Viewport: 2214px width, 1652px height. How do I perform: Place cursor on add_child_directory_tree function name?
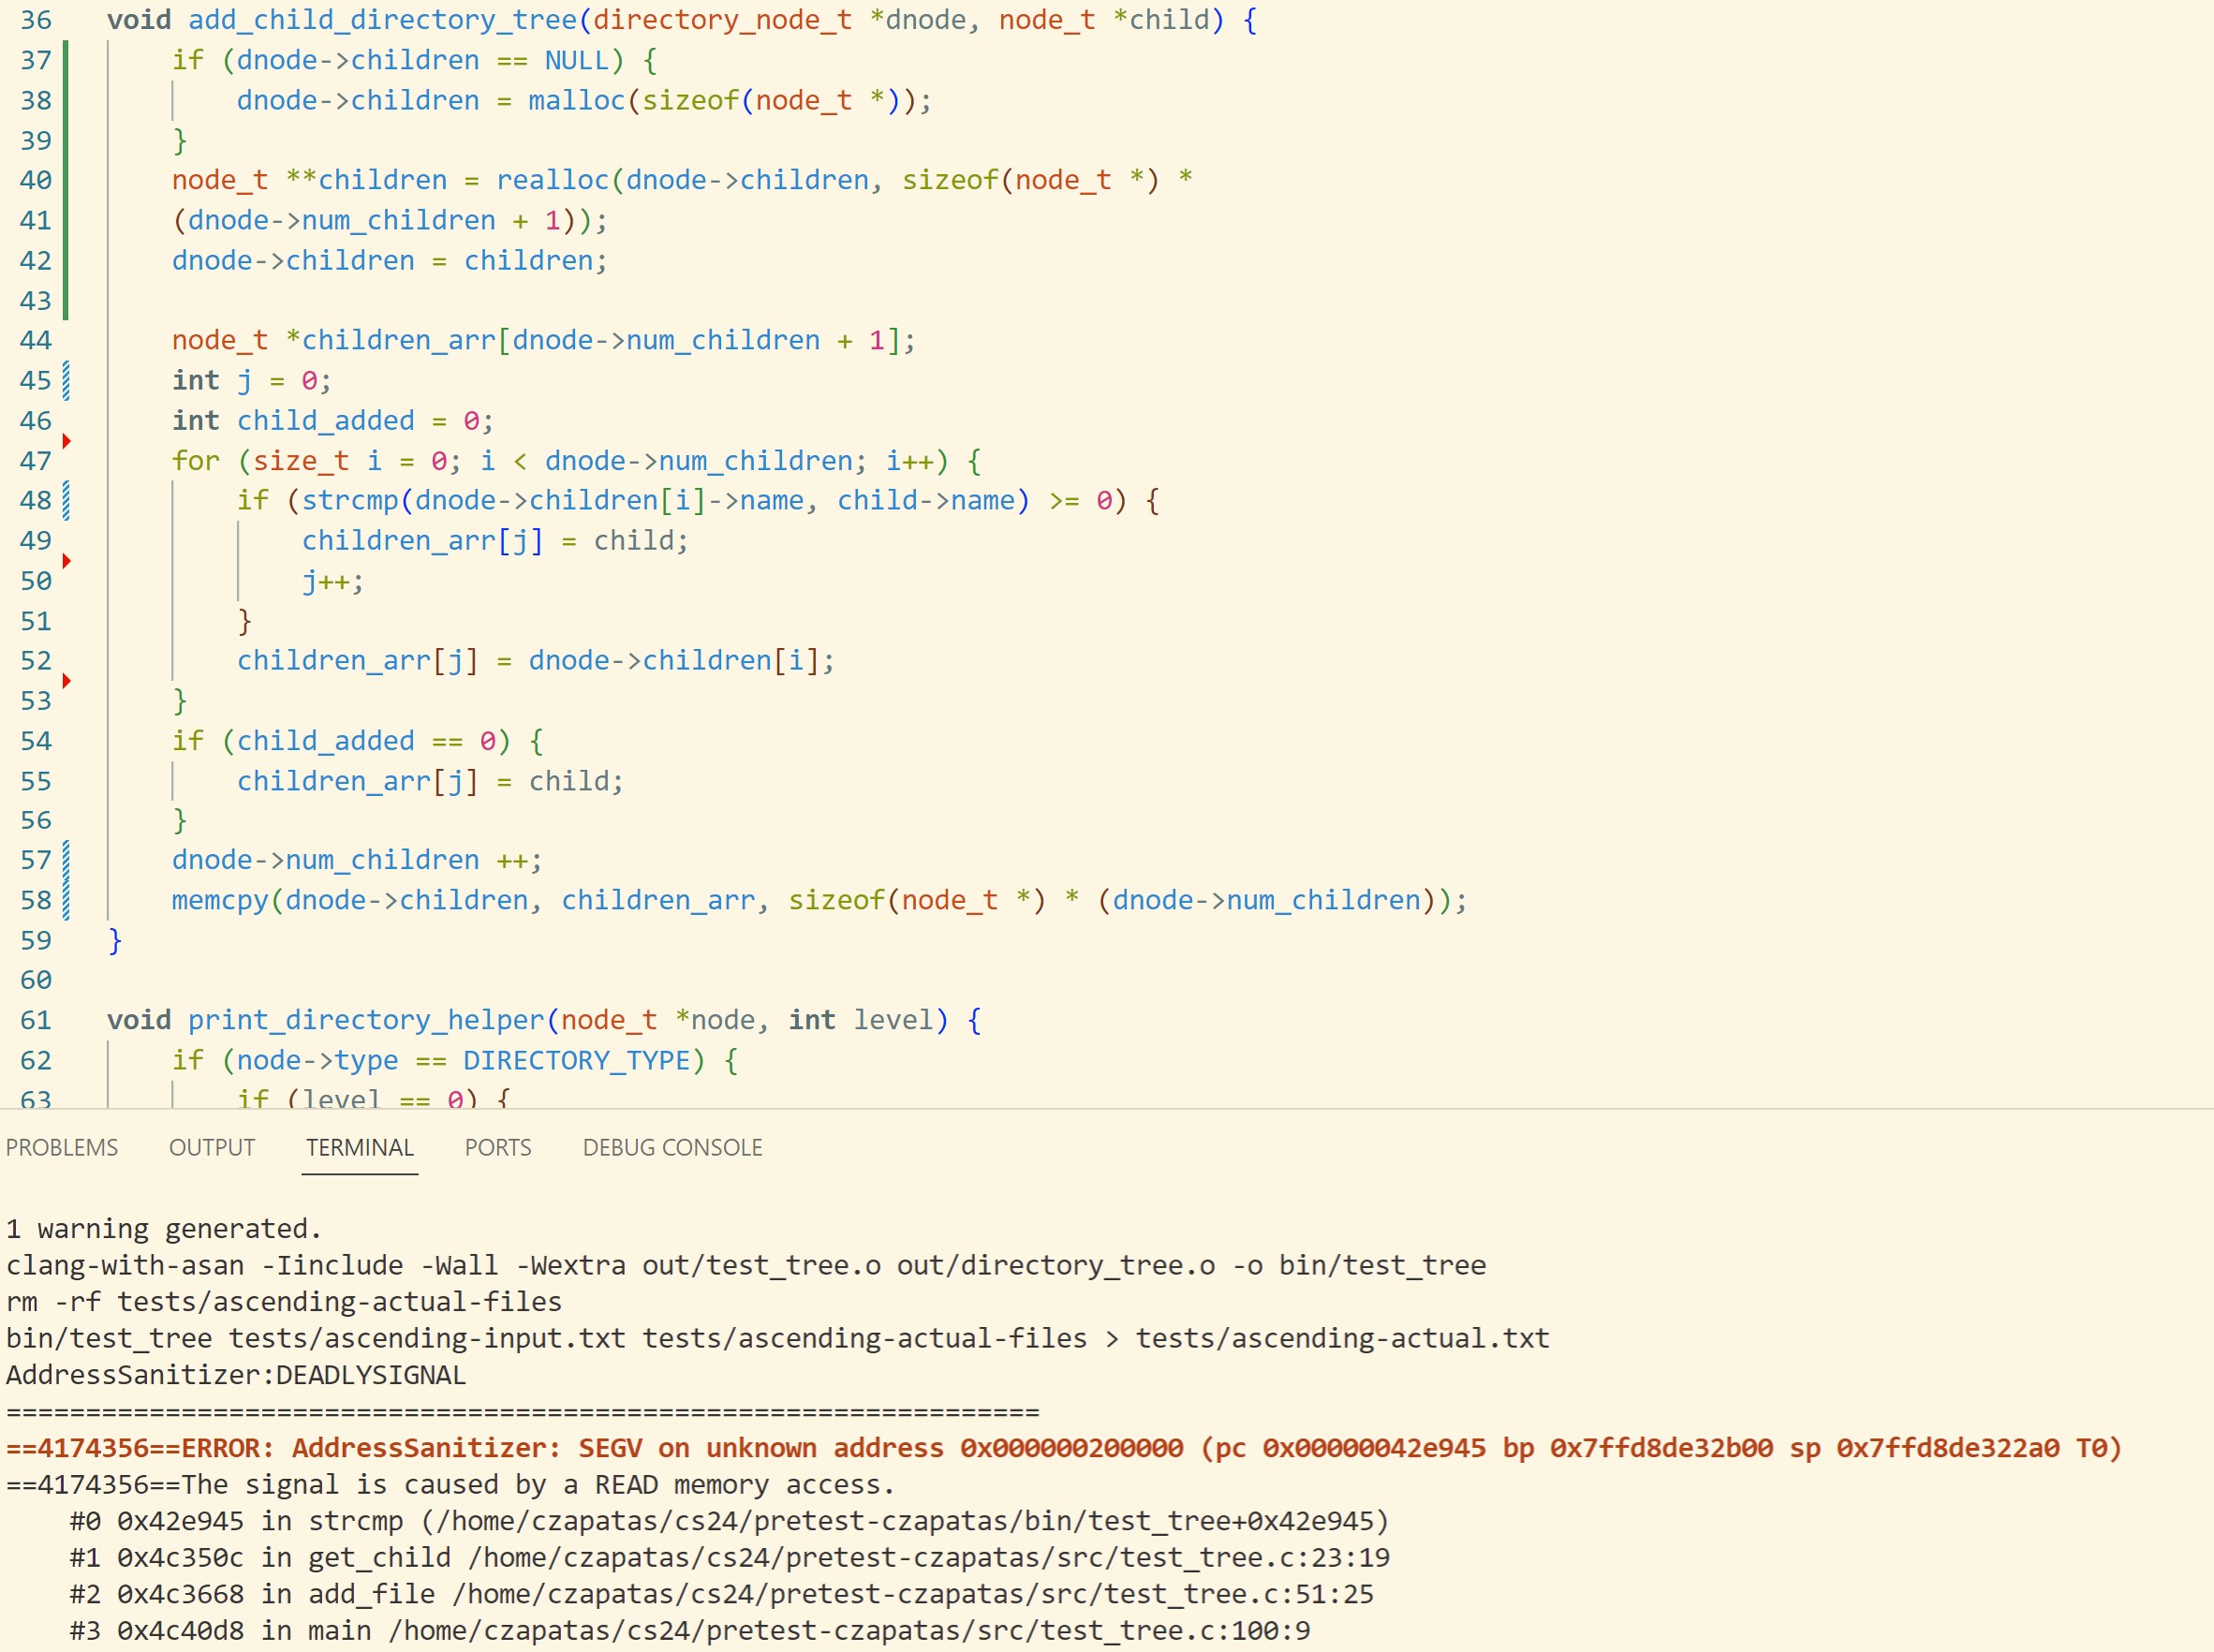[382, 20]
